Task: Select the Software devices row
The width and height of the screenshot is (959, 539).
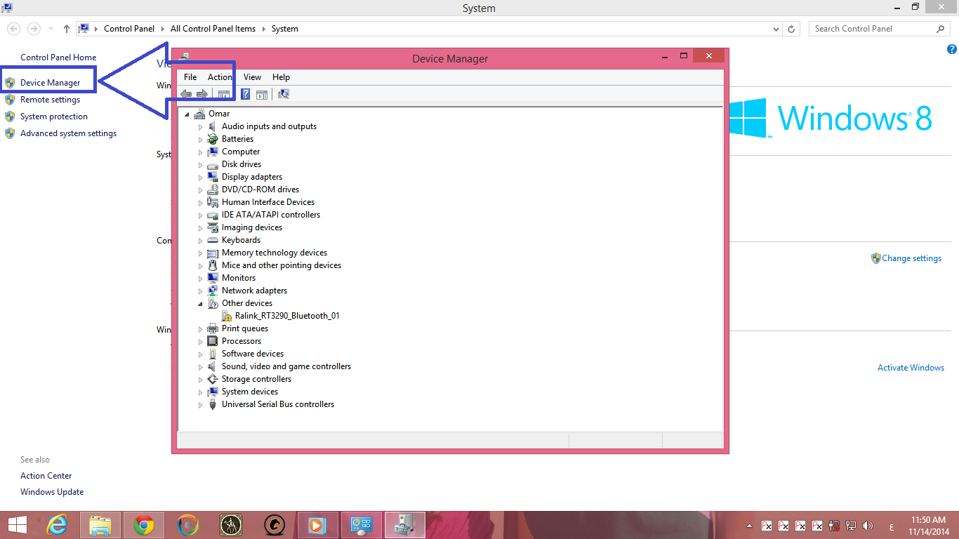Action: click(253, 354)
